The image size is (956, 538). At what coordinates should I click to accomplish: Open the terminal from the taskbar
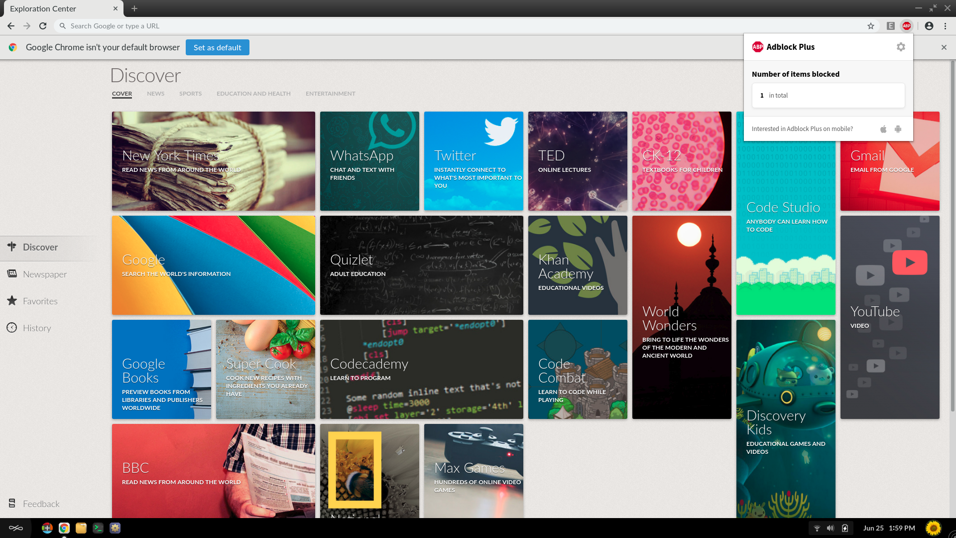click(x=98, y=528)
